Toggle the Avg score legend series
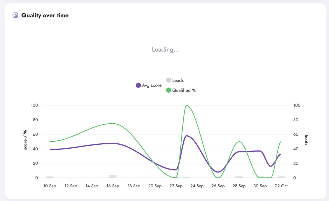 (x=149, y=85)
